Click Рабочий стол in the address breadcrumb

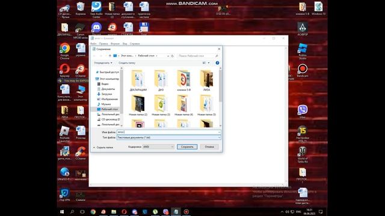tap(146, 56)
